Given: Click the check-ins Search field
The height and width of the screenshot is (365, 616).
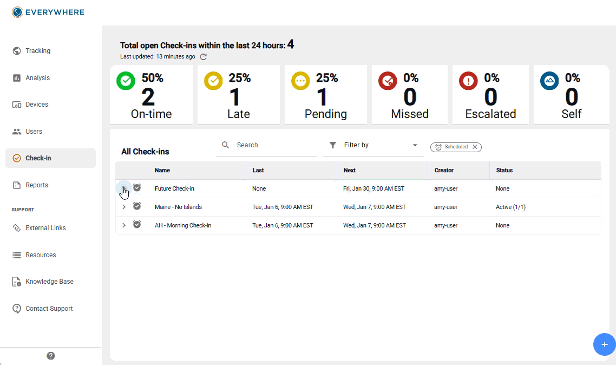Looking at the screenshot, I should [266, 145].
